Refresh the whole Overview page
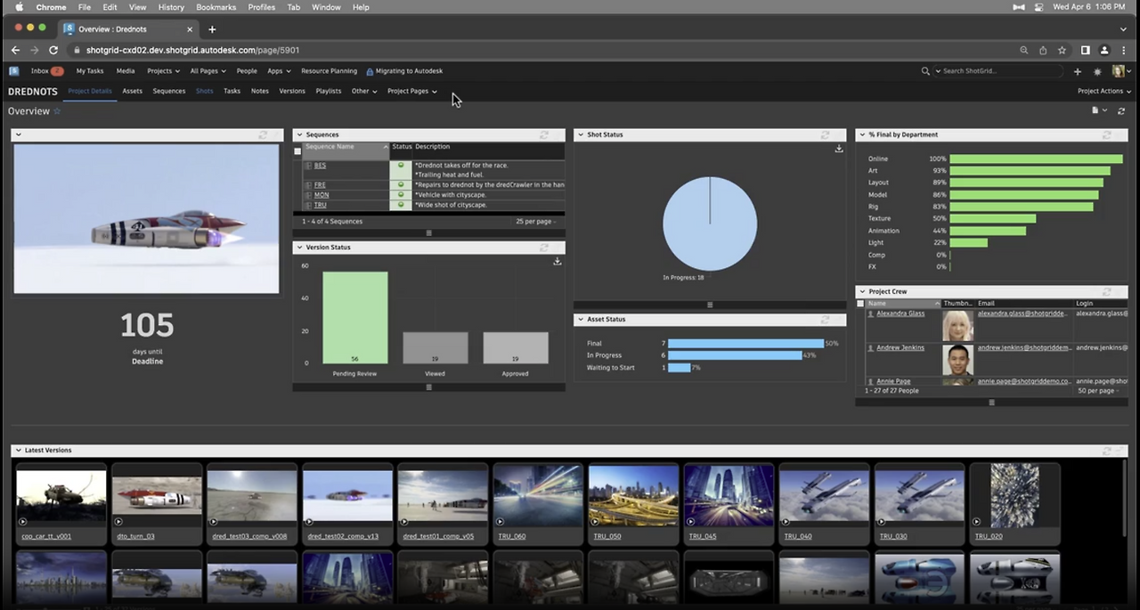 click(1120, 111)
